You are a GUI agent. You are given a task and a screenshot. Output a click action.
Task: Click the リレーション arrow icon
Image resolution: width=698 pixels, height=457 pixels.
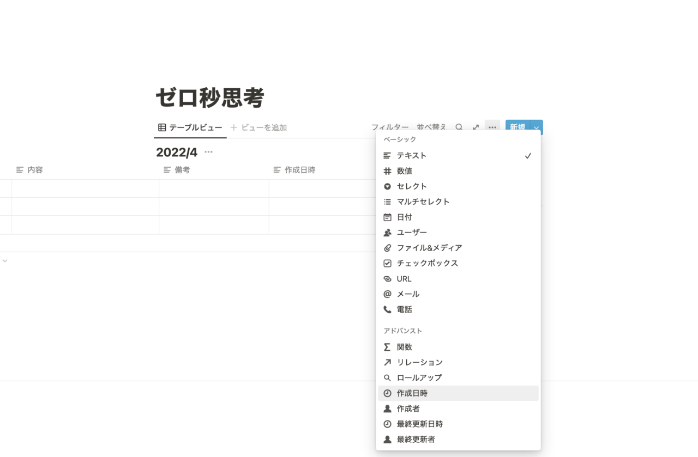click(387, 362)
